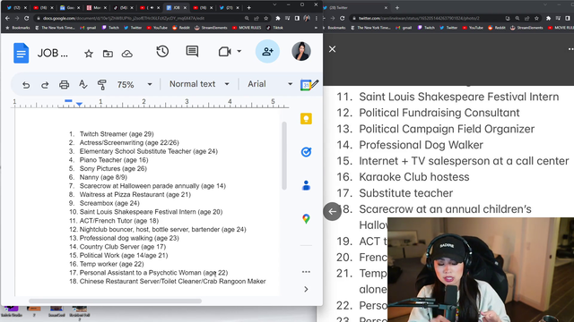Image resolution: width=574 pixels, height=322 pixels.
Task: Bookmark the Docs page with the star icon
Action: [x=265, y=18]
